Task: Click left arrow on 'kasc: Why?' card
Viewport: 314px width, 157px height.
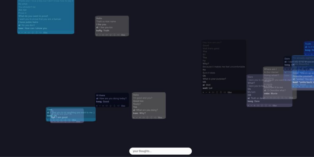Action: click(x=144, y=117)
